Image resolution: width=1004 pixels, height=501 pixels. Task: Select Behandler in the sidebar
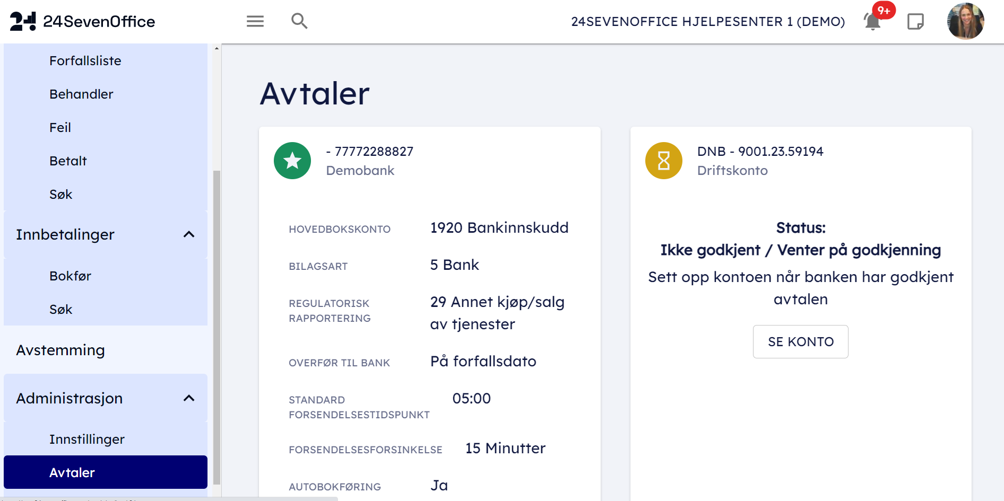tap(81, 94)
